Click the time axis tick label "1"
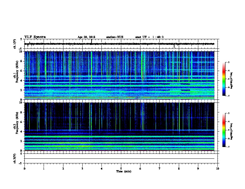245x189 pixels. [44, 168]
